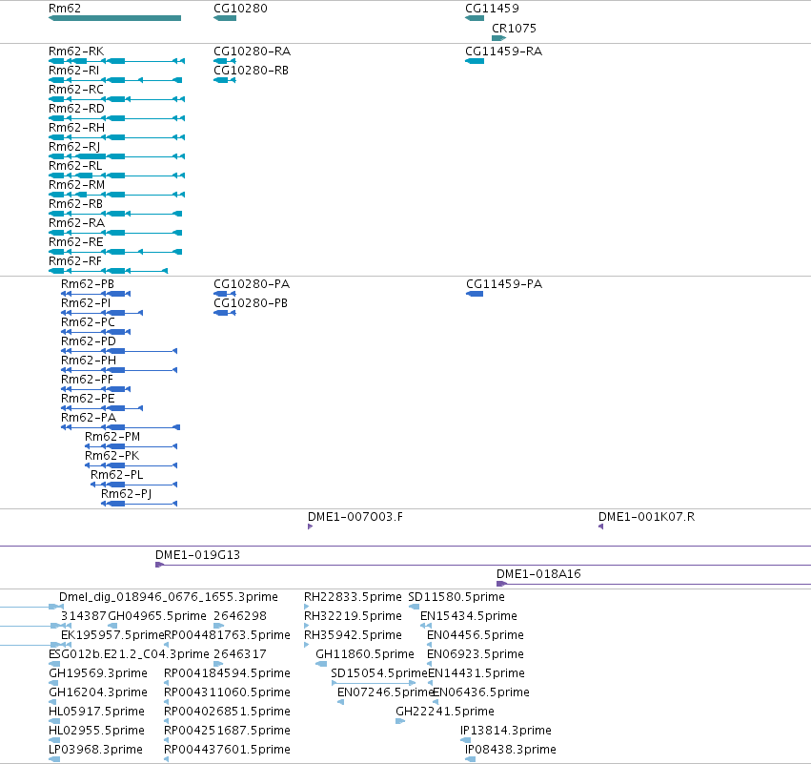The width and height of the screenshot is (811, 764).
Task: Select the DME1-018A16 BAC start glyph
Action: (x=500, y=584)
